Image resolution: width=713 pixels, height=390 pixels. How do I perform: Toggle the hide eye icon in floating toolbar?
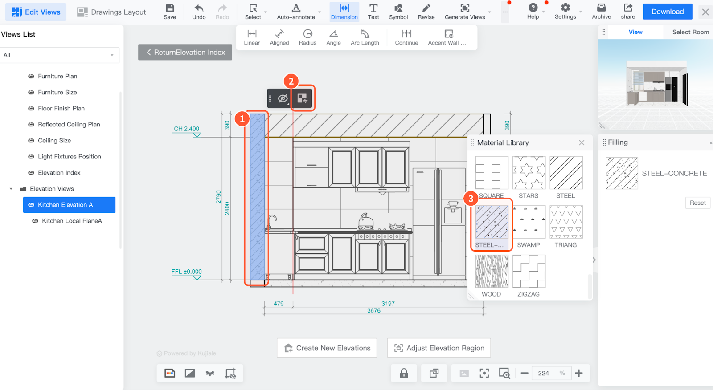point(283,98)
